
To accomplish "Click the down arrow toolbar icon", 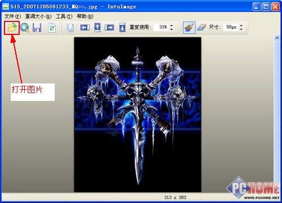I will (122, 28).
